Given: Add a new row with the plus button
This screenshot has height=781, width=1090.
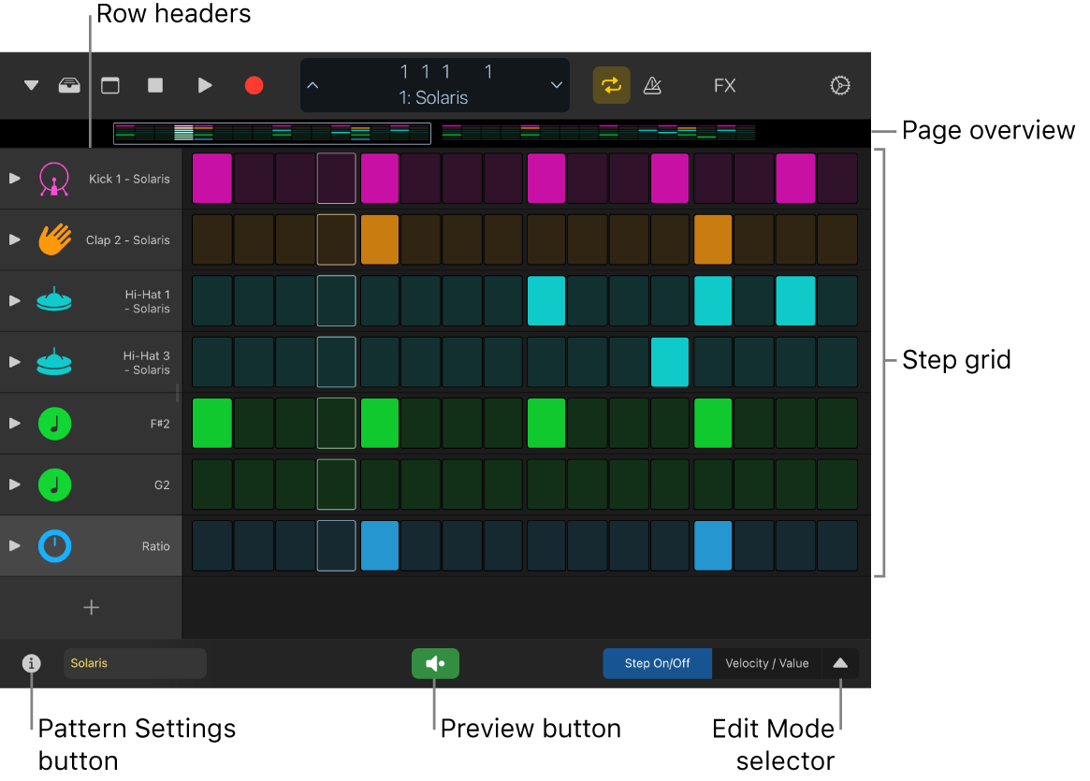Looking at the screenshot, I should point(91,607).
